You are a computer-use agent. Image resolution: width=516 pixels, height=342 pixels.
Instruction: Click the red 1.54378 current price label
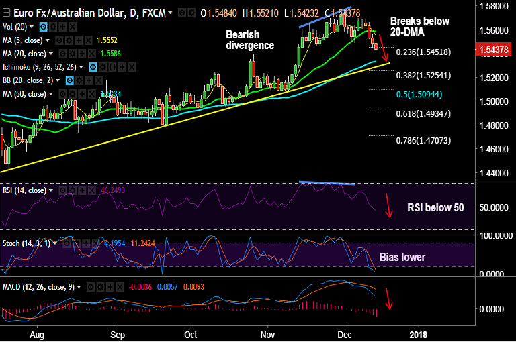click(x=494, y=50)
